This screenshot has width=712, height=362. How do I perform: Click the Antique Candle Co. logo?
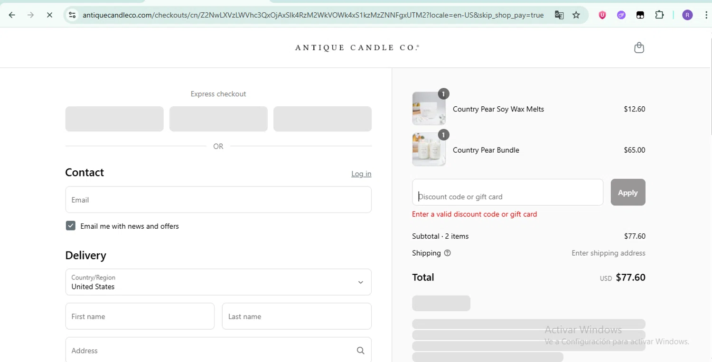click(357, 47)
